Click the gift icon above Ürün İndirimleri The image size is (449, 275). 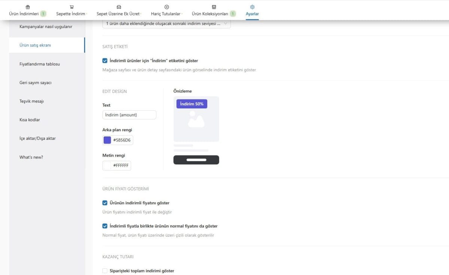coord(28,7)
